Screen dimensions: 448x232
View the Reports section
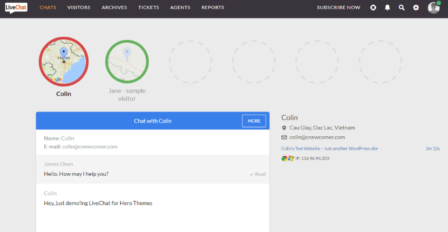click(x=213, y=7)
